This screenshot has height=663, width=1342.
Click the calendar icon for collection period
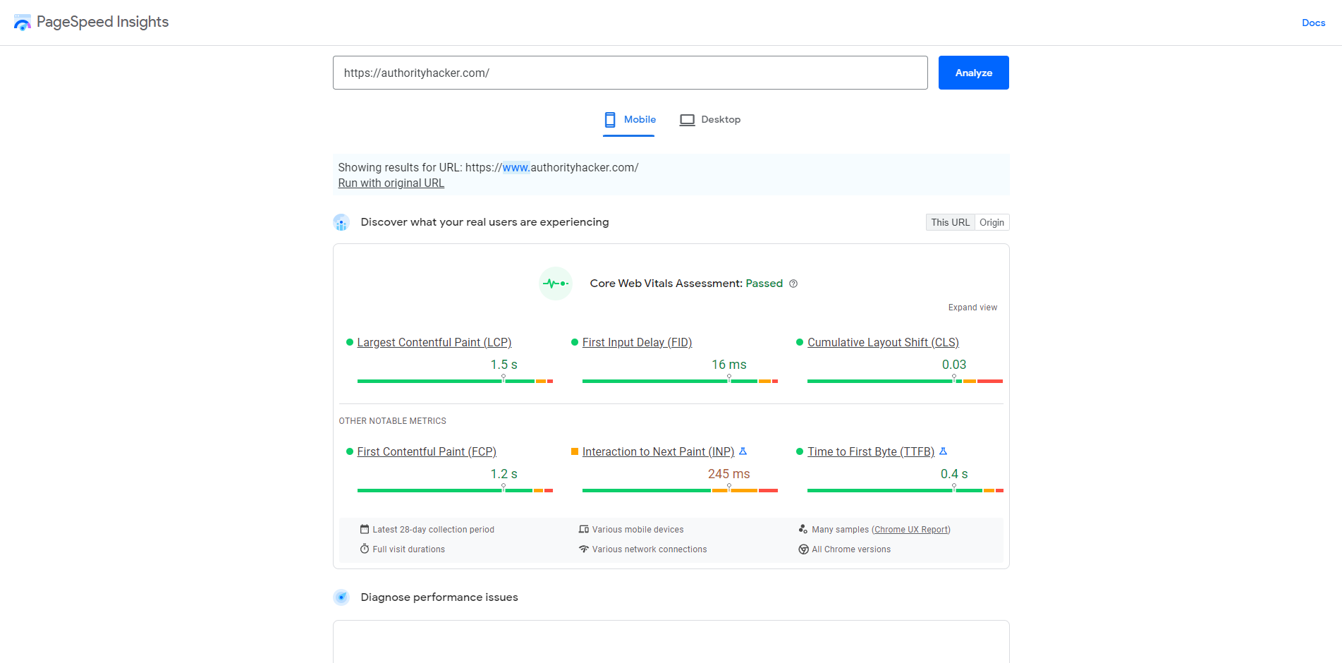[365, 529]
